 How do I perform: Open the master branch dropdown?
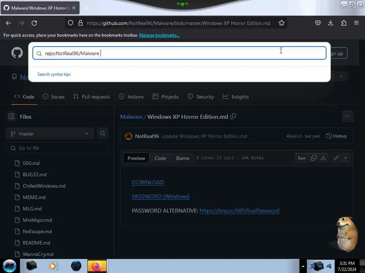pyautogui.click(x=50, y=134)
